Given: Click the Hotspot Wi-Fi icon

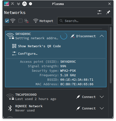Looking at the screenshot, I should pyautogui.click(x=36, y=21).
